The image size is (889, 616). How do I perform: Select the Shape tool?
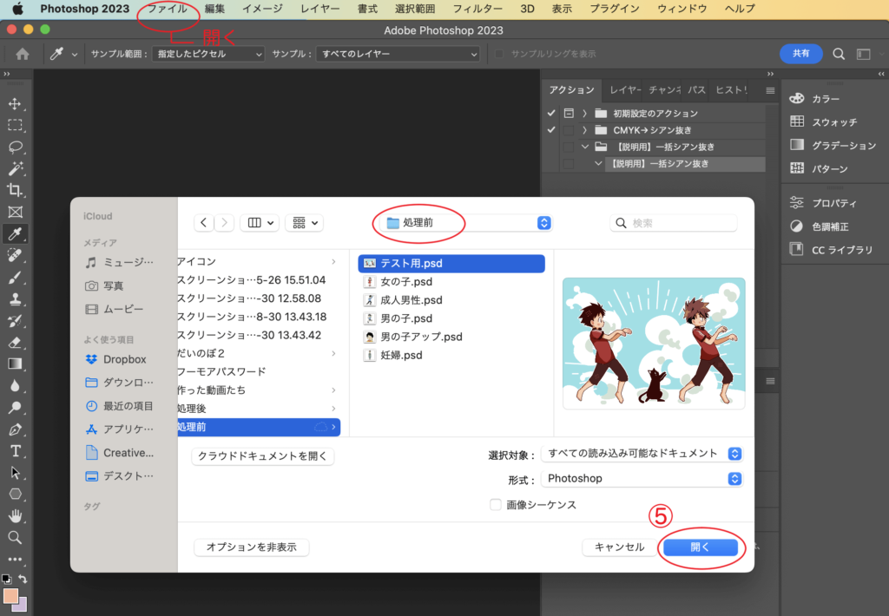(16, 495)
